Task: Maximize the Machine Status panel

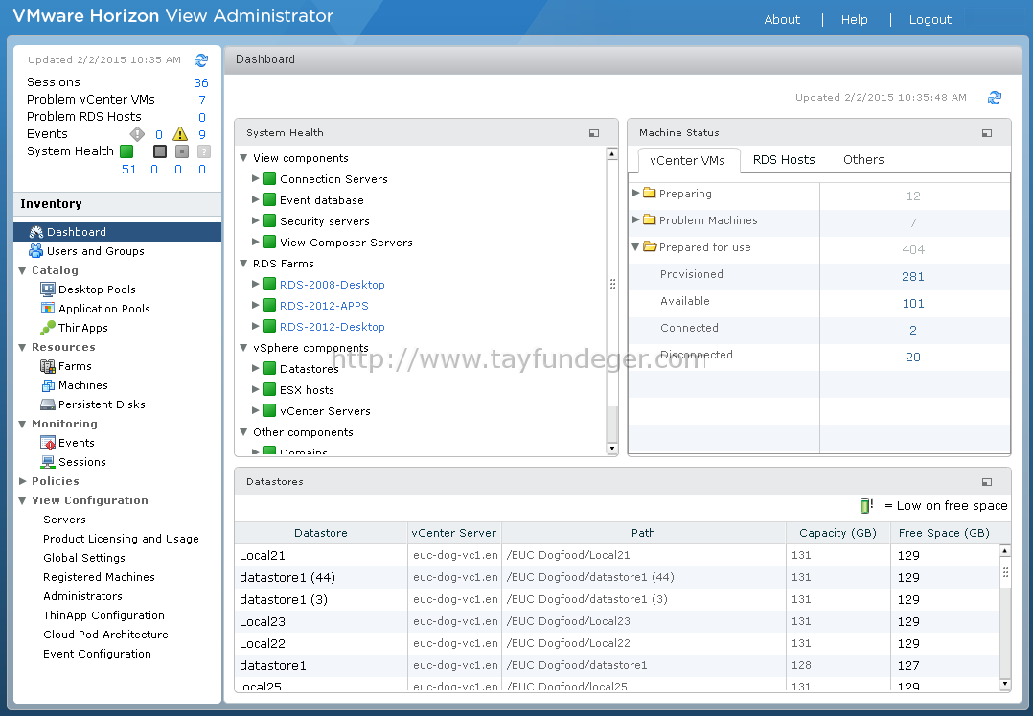Action: (x=987, y=133)
